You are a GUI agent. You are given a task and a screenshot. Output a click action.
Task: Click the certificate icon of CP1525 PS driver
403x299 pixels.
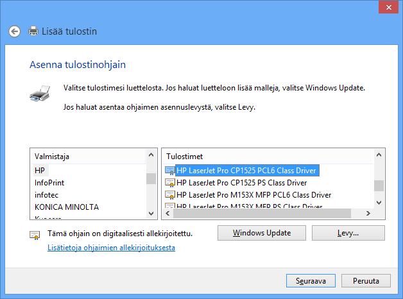169,183
